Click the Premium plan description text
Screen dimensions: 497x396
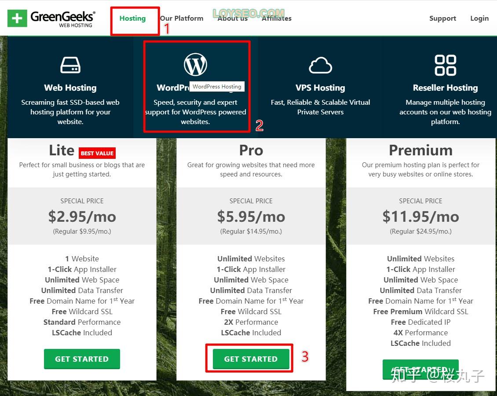[420, 169]
